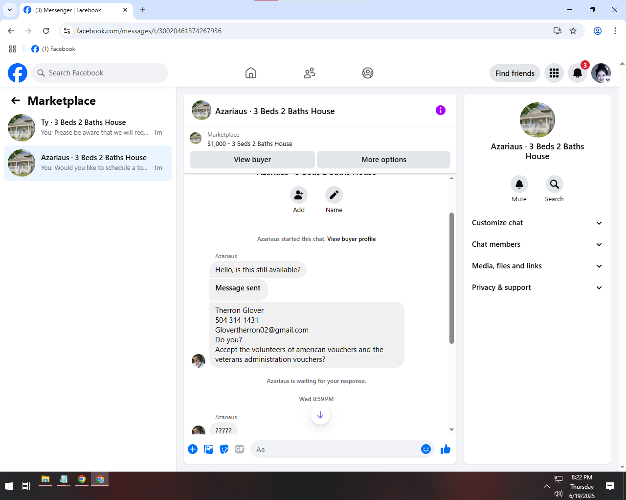Open the account profile picture menu
Image resolution: width=626 pixels, height=500 pixels.
601,73
